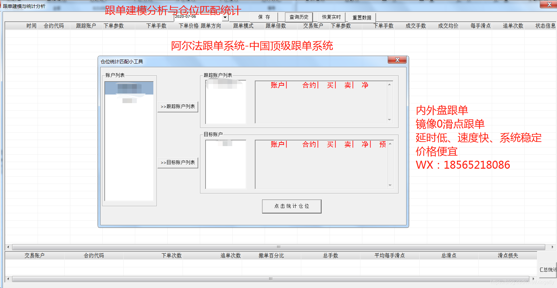
Task: Click 账户 header in 跟踪账户列表 table
Action: point(277,85)
